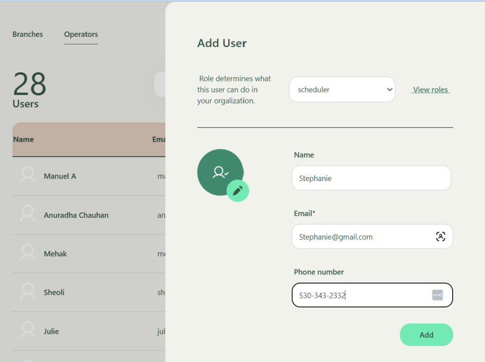Open the scheduler role dropdown

342,89
